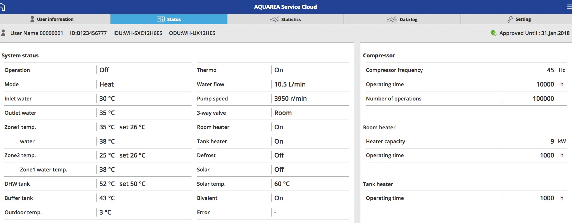The image size is (572, 223).
Task: Click the Bivalent value On
Action: tap(279, 198)
